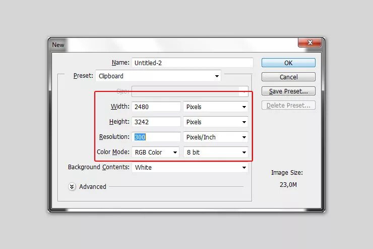The height and width of the screenshot is (249, 373).
Task: Click the Name field containing Untitled-2
Action: (193, 63)
